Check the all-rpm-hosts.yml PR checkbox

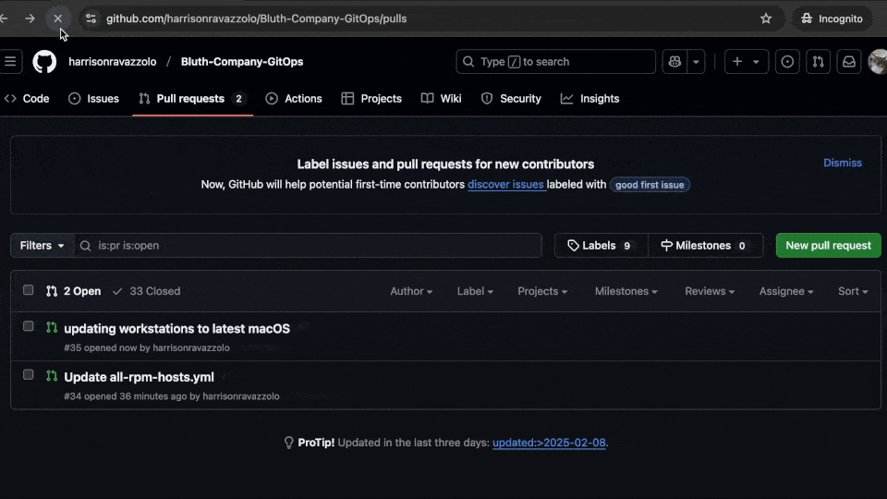29,375
